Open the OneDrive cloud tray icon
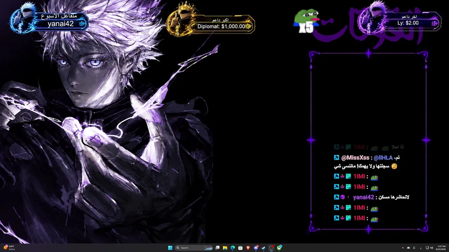 [409, 248]
